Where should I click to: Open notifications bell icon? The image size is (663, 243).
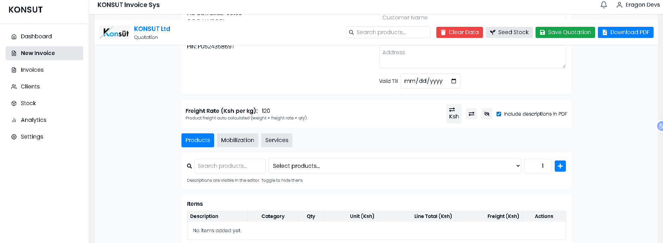click(604, 5)
